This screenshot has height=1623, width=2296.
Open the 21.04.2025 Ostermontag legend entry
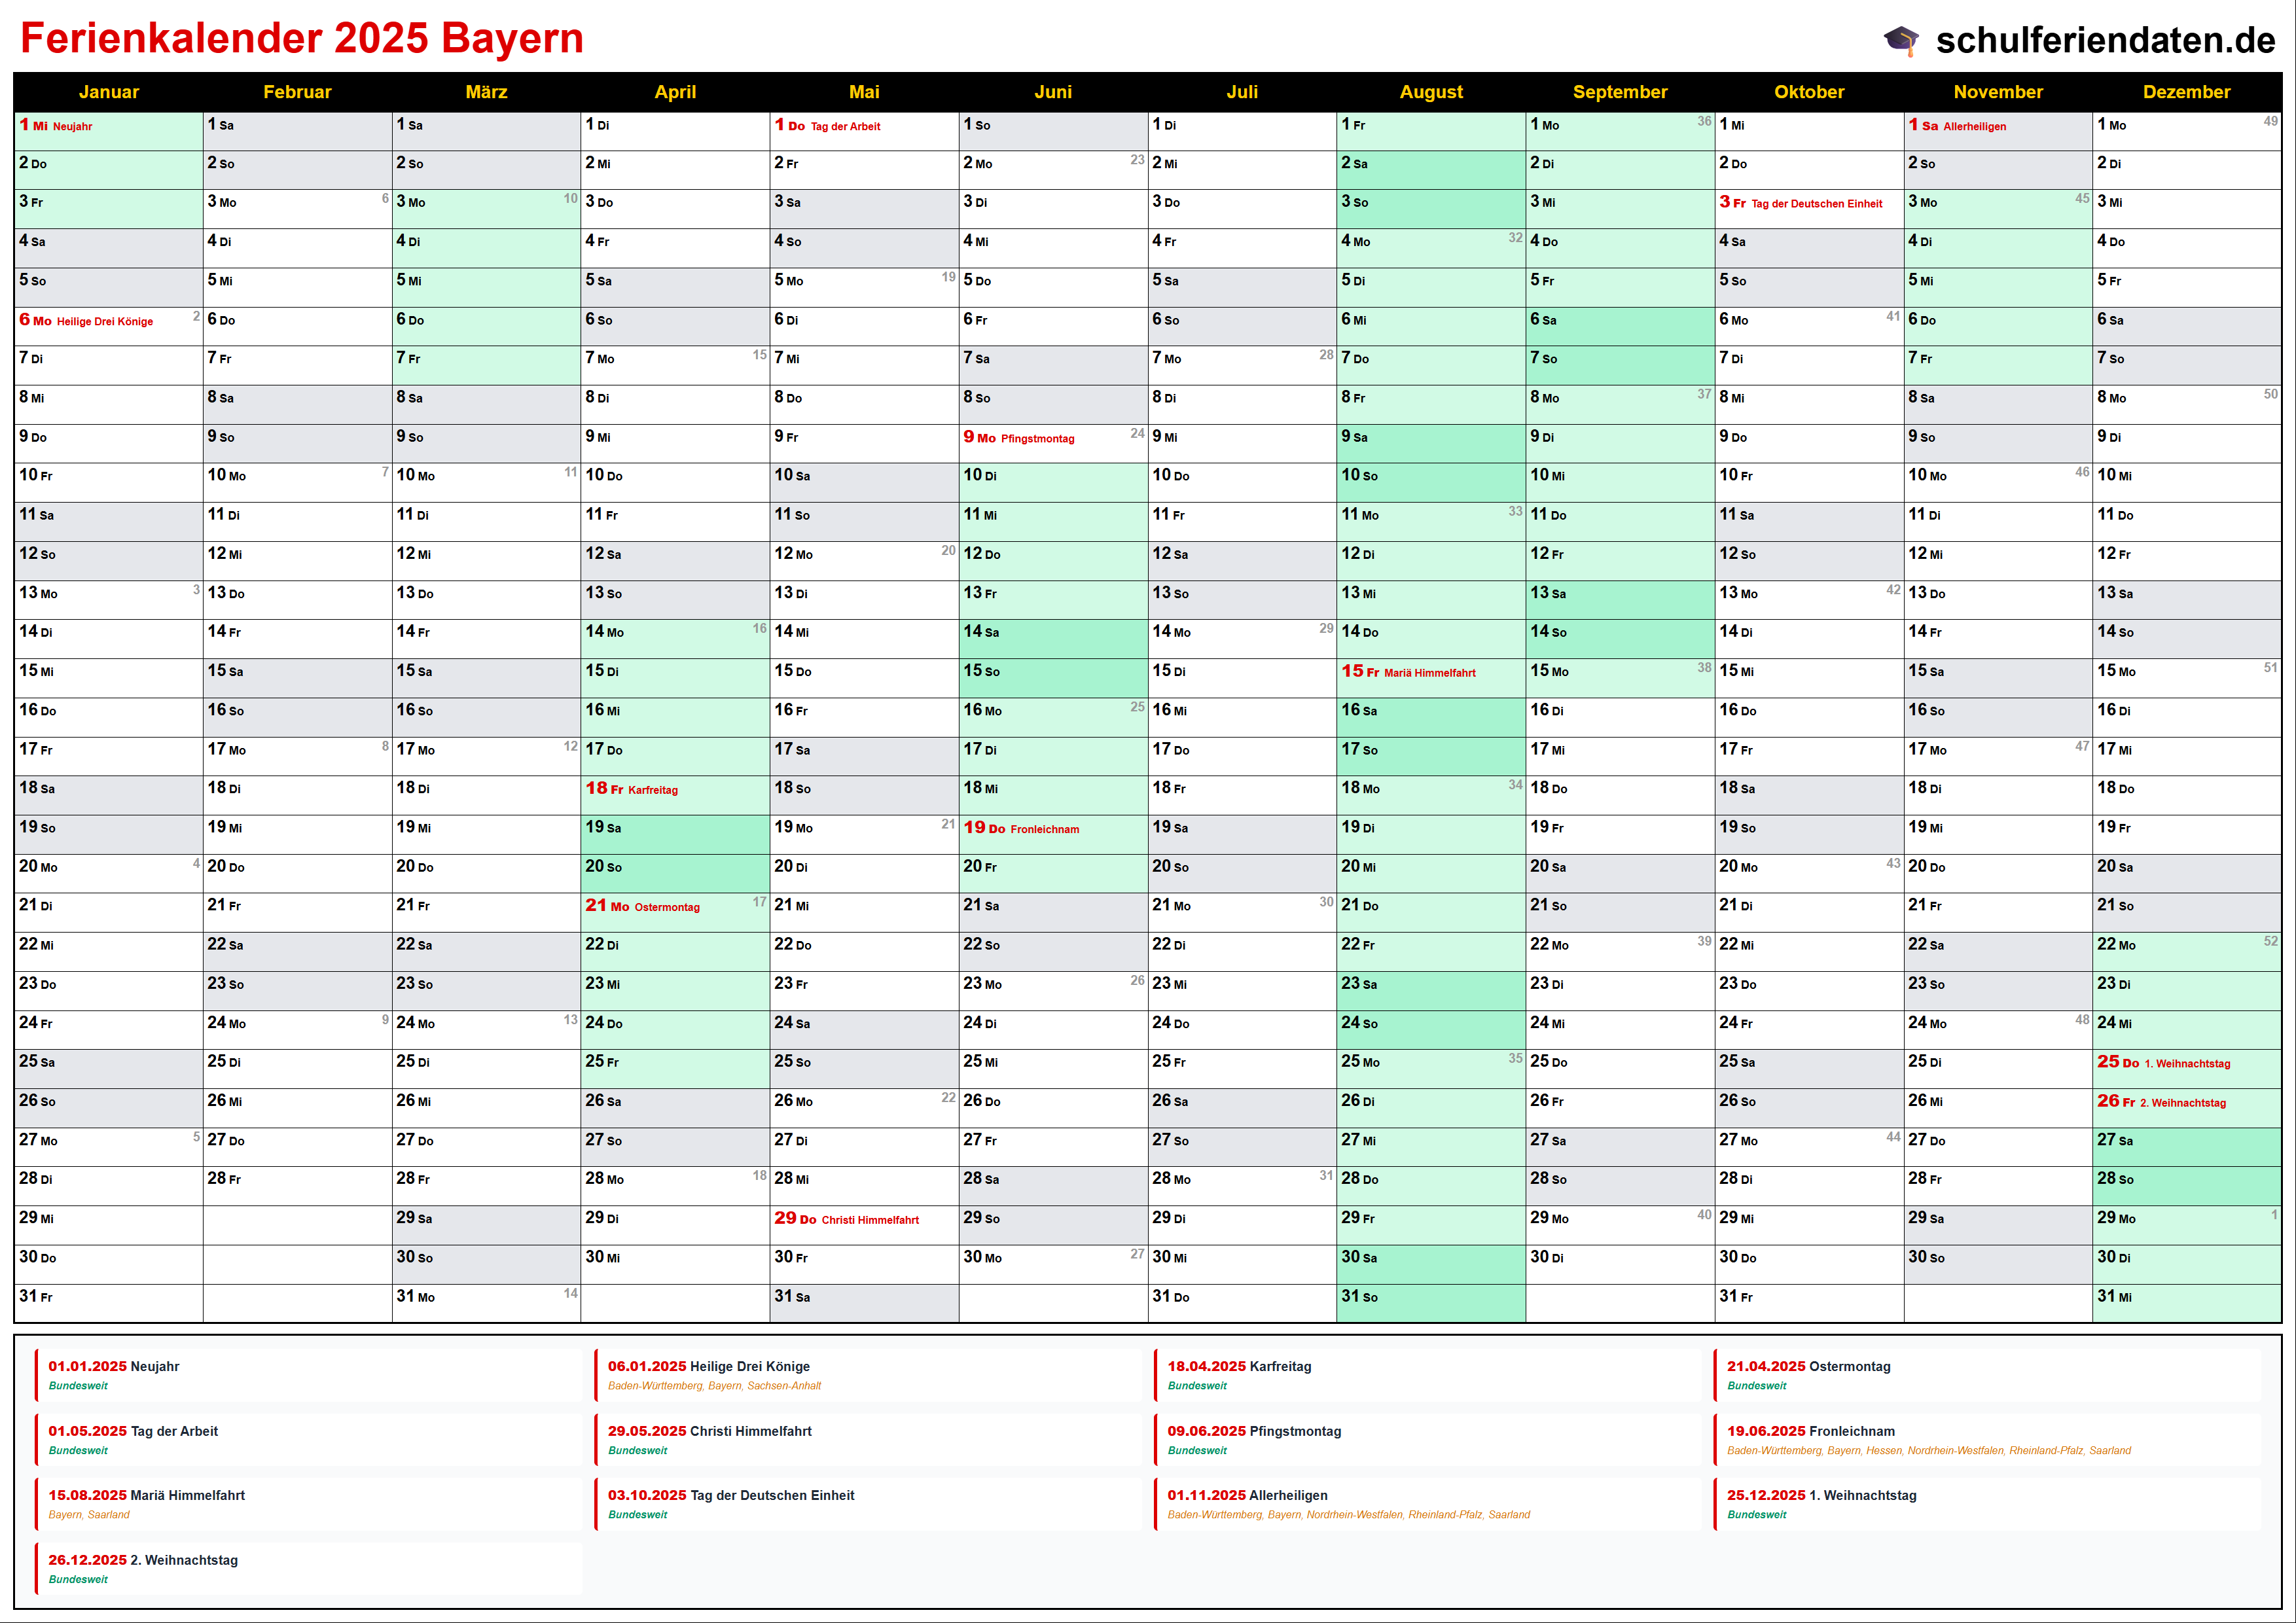[1808, 1367]
